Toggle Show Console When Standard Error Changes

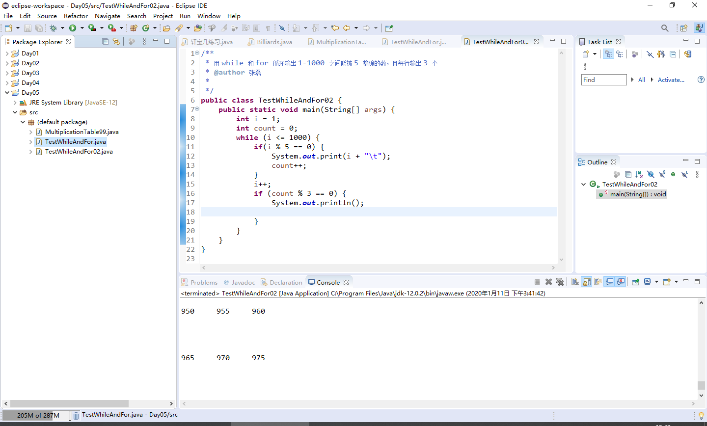[x=621, y=282]
